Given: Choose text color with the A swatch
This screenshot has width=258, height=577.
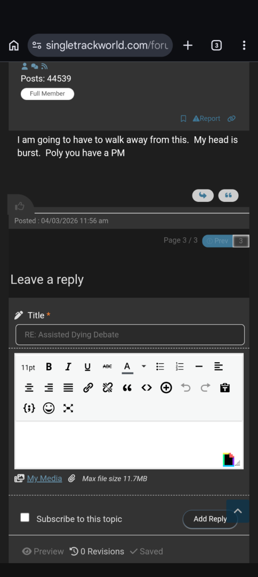Looking at the screenshot, I should coord(127,367).
